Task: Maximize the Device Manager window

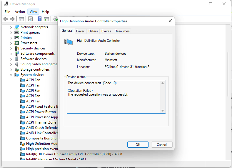Action: point(211,4)
